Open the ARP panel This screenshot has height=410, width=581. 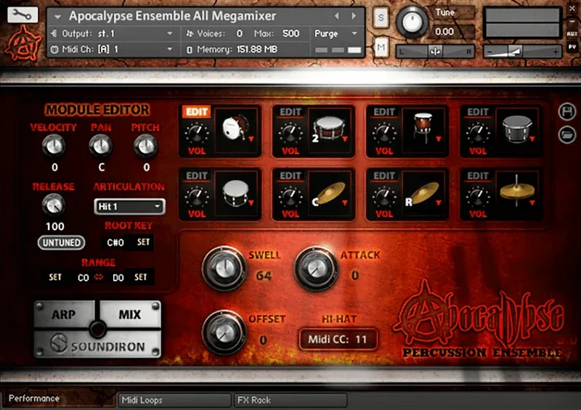coord(65,314)
